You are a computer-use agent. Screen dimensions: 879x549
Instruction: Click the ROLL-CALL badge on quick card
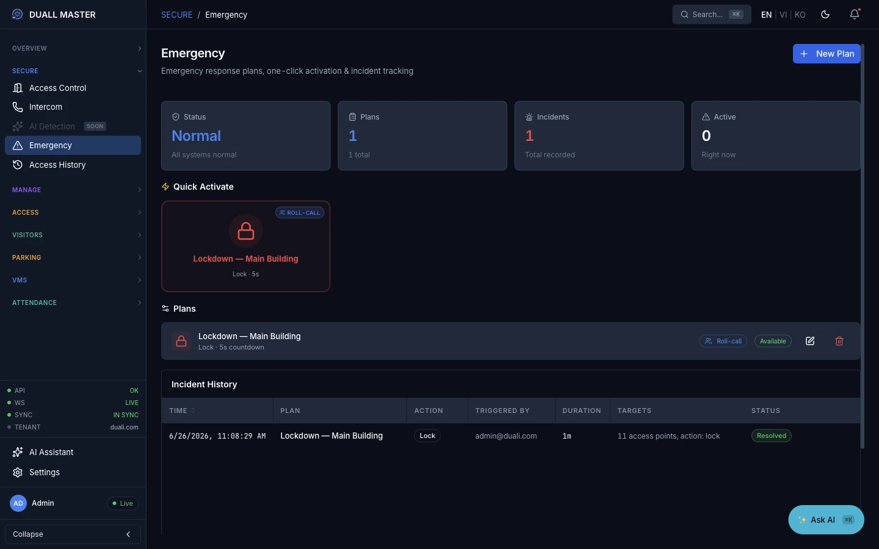300,213
